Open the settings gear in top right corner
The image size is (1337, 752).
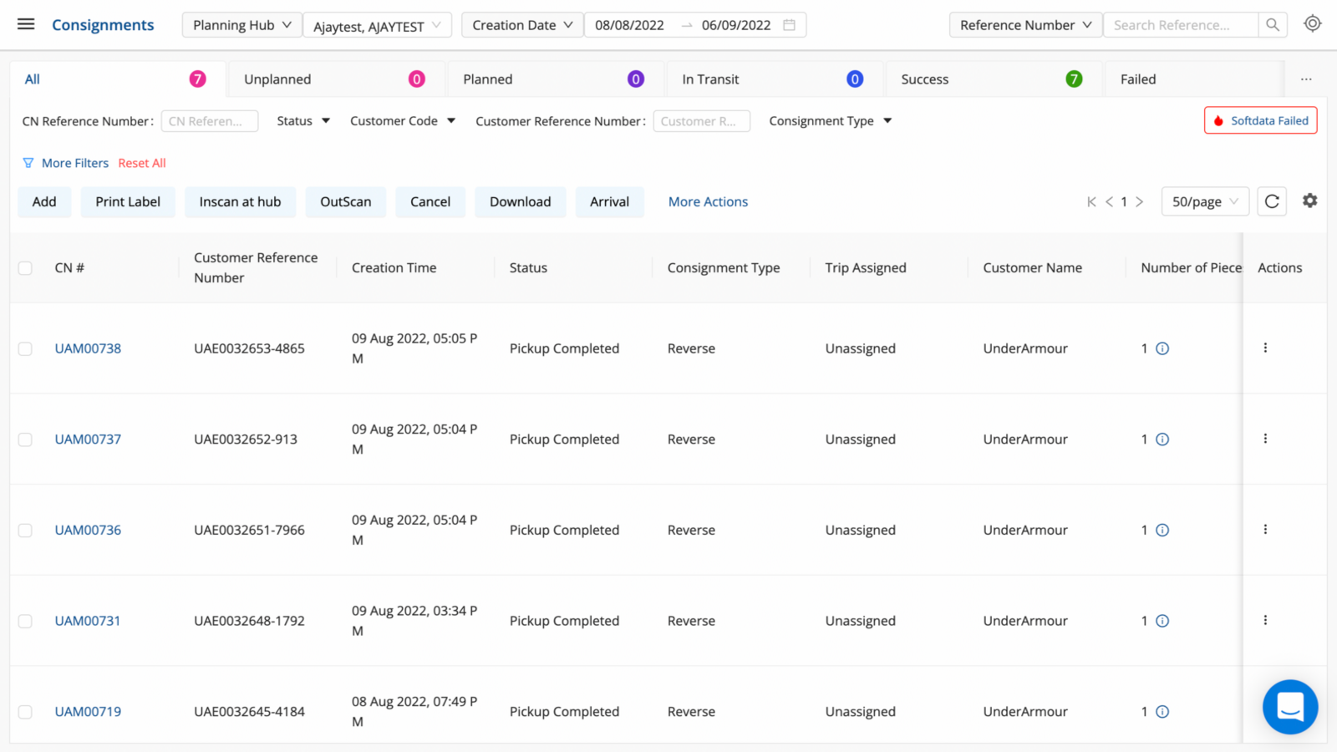pos(1311,23)
